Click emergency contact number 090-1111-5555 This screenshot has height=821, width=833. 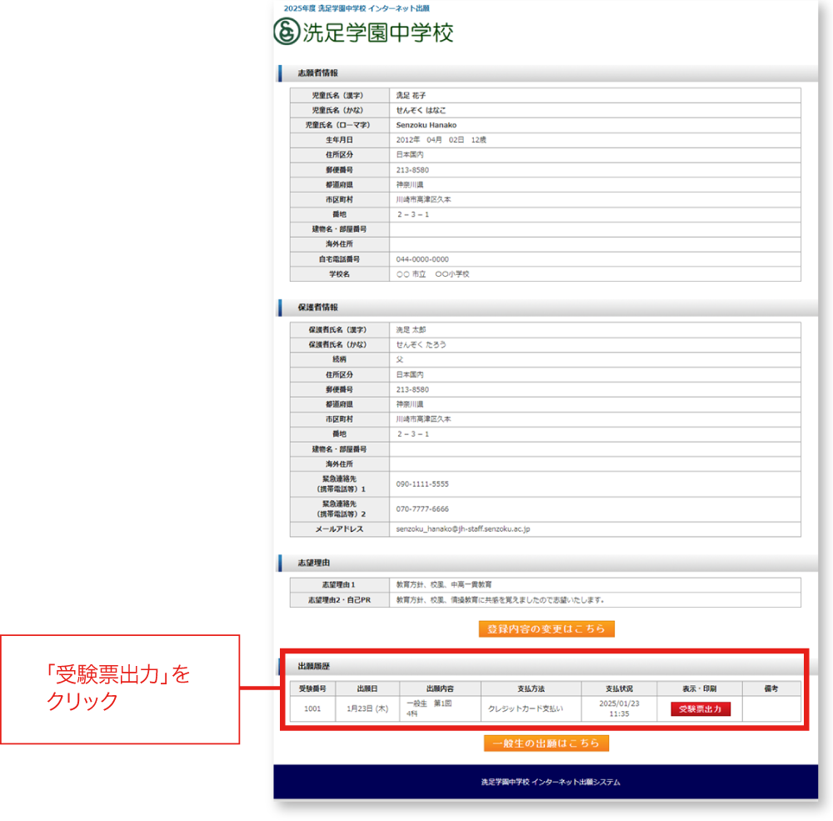click(422, 484)
